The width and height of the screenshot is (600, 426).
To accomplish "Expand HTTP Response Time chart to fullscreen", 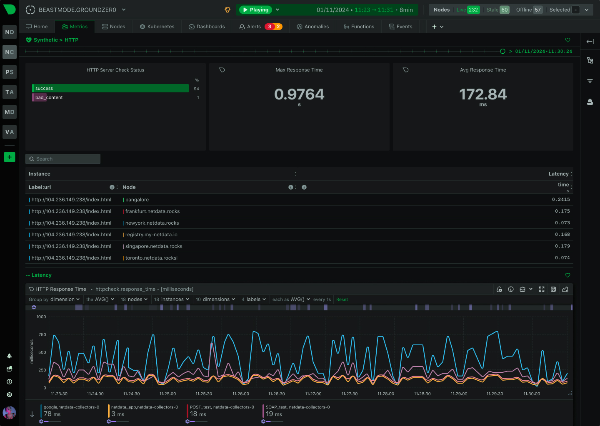I will point(542,289).
